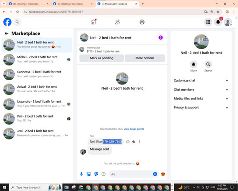238x191 pixels.
Task: Navigate back in browser
Action: point(4,11)
